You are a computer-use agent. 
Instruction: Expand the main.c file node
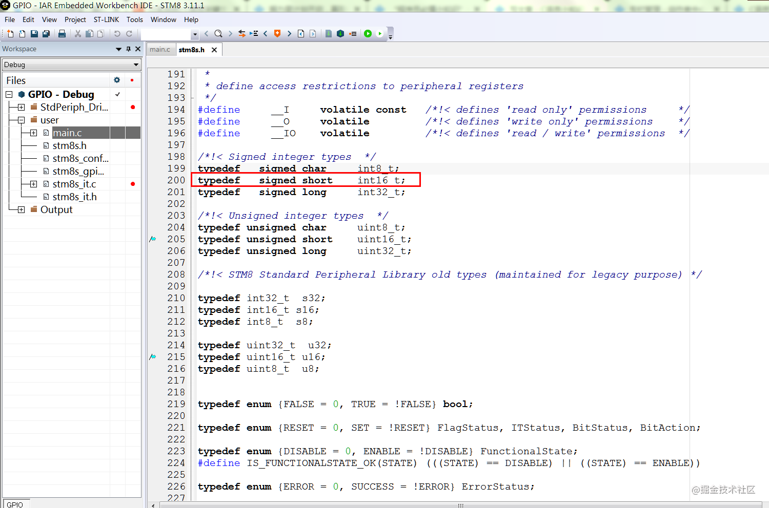(33, 133)
